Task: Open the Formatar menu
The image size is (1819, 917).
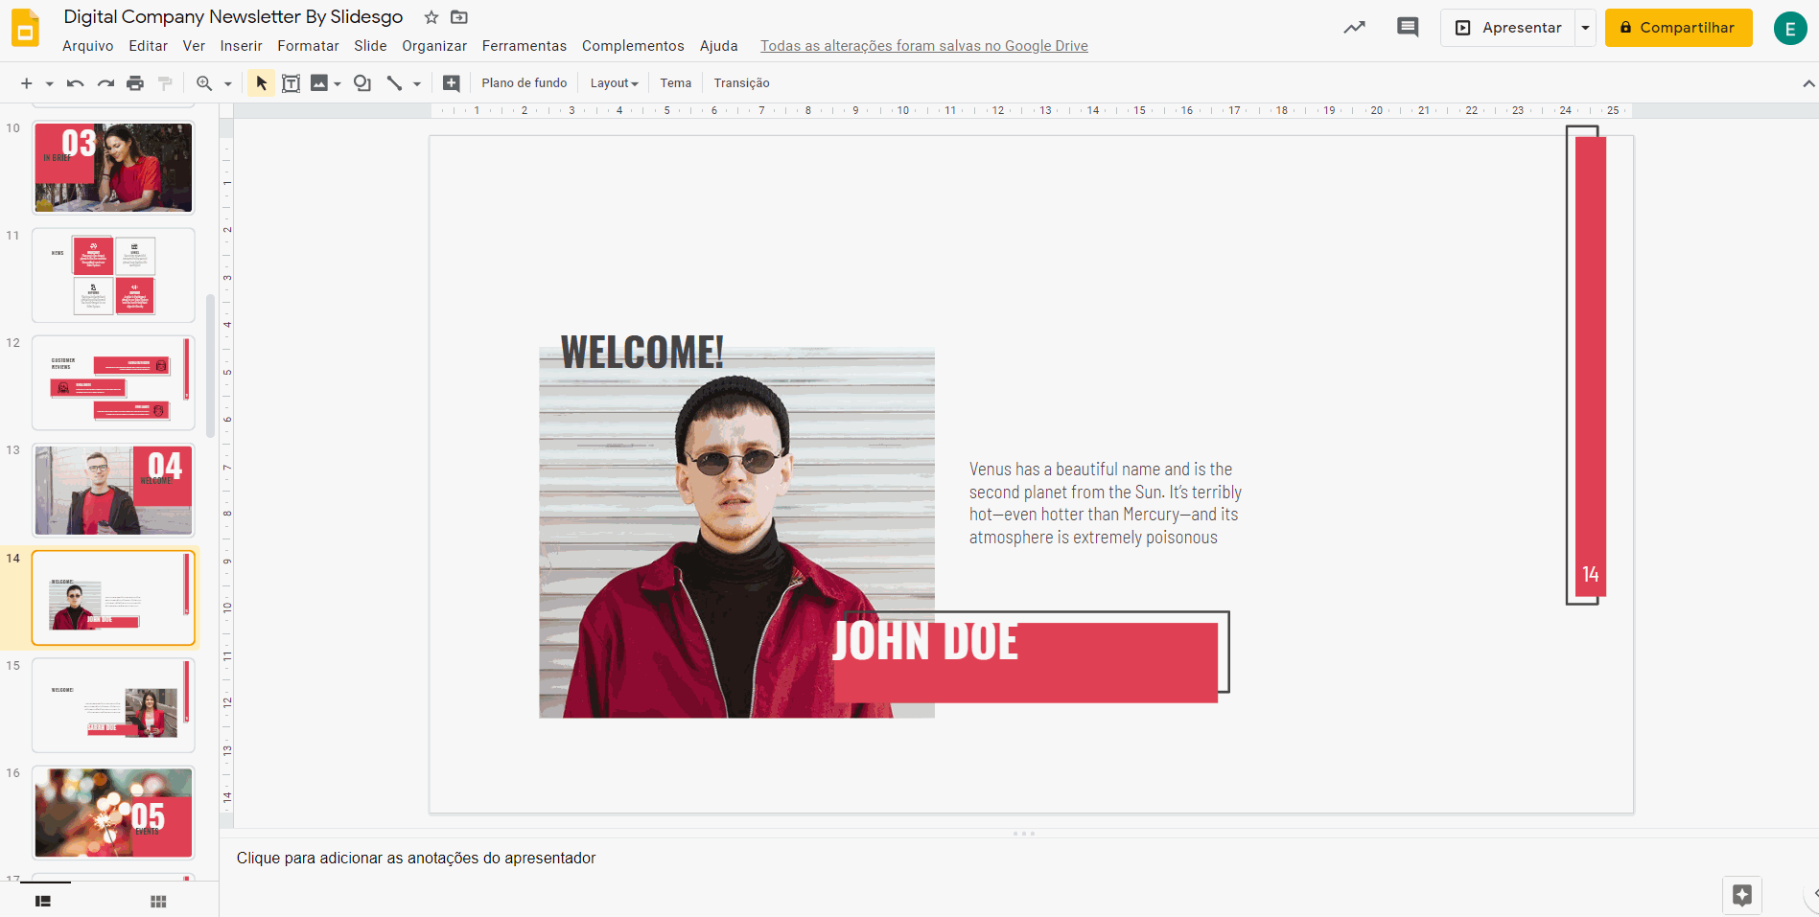Action: click(x=309, y=46)
